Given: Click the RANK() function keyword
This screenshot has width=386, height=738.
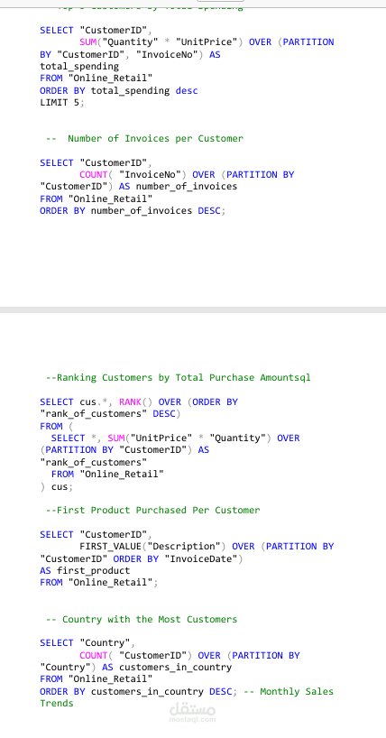Looking at the screenshot, I should pyautogui.click(x=135, y=402).
